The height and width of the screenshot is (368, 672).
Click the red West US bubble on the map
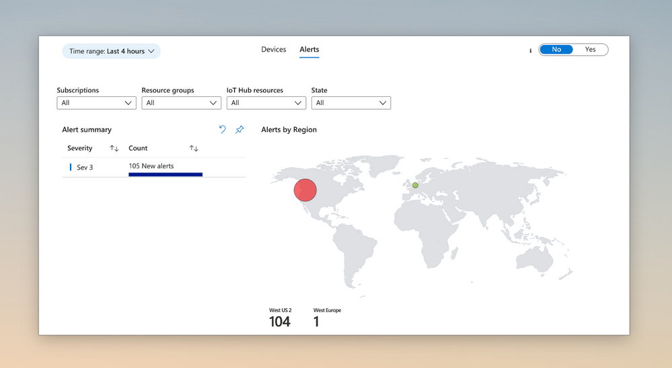click(305, 190)
